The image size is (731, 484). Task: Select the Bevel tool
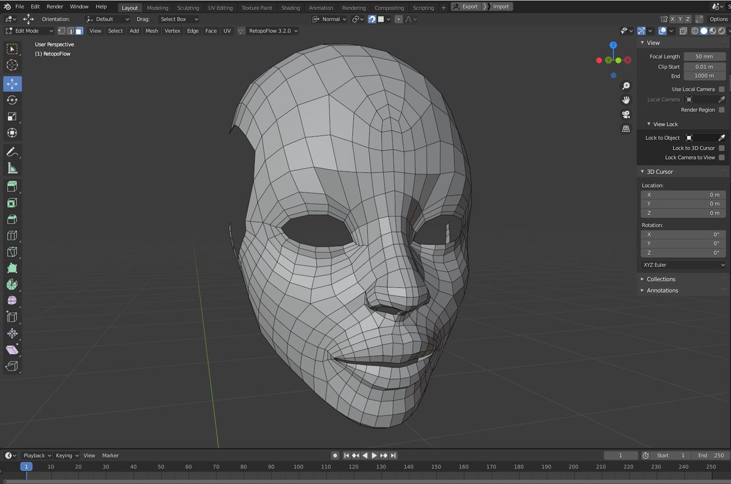(12, 219)
